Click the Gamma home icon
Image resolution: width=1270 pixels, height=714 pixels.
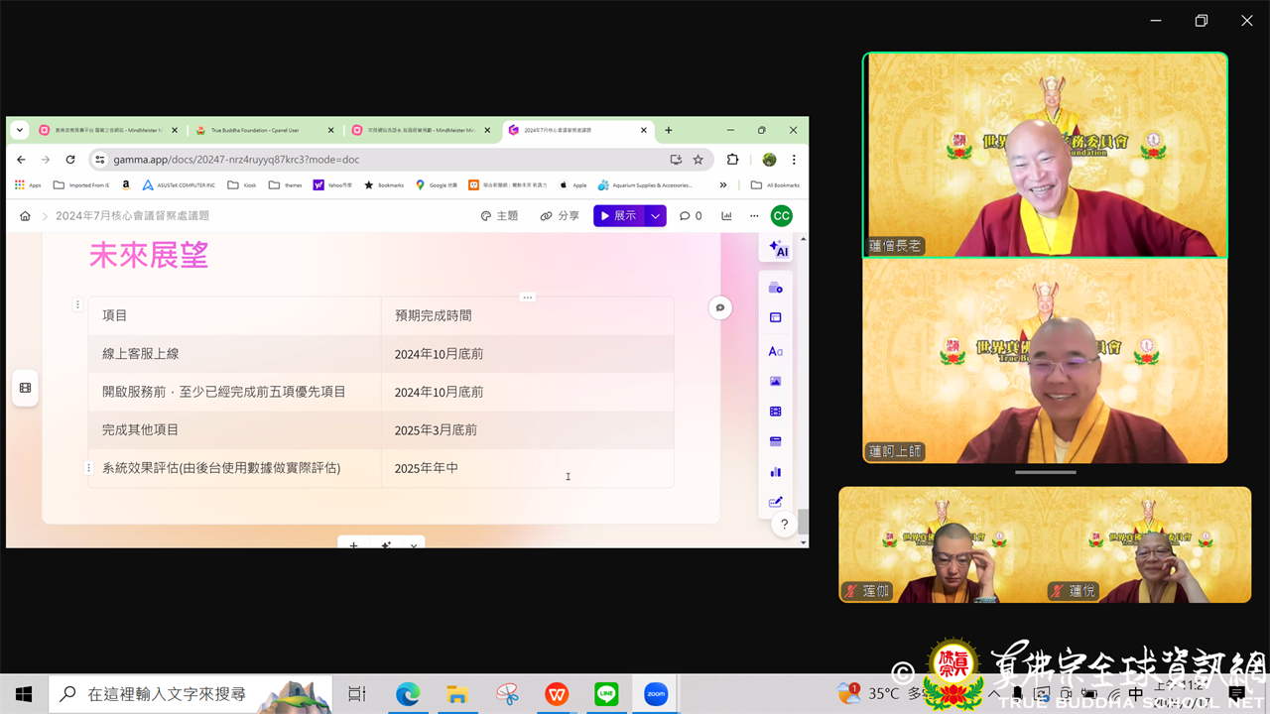click(25, 216)
